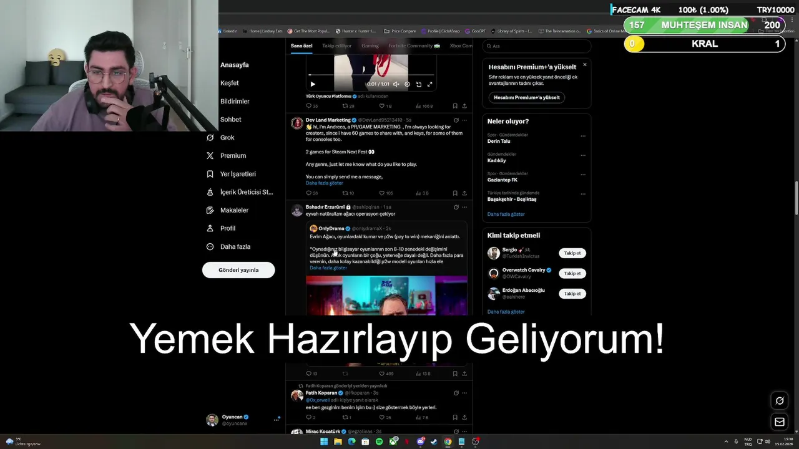799x449 pixels.
Task: Show more suggestions under Kimi takip etmeli
Action: [506, 311]
